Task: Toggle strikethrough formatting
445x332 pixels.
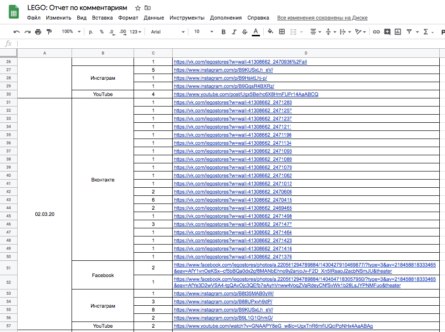Action: 245,32
